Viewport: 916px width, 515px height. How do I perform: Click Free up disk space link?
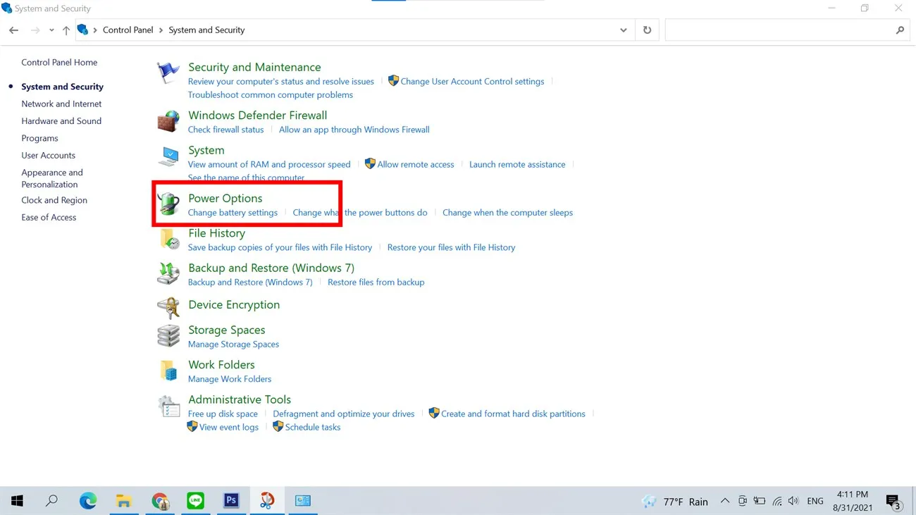pyautogui.click(x=223, y=414)
